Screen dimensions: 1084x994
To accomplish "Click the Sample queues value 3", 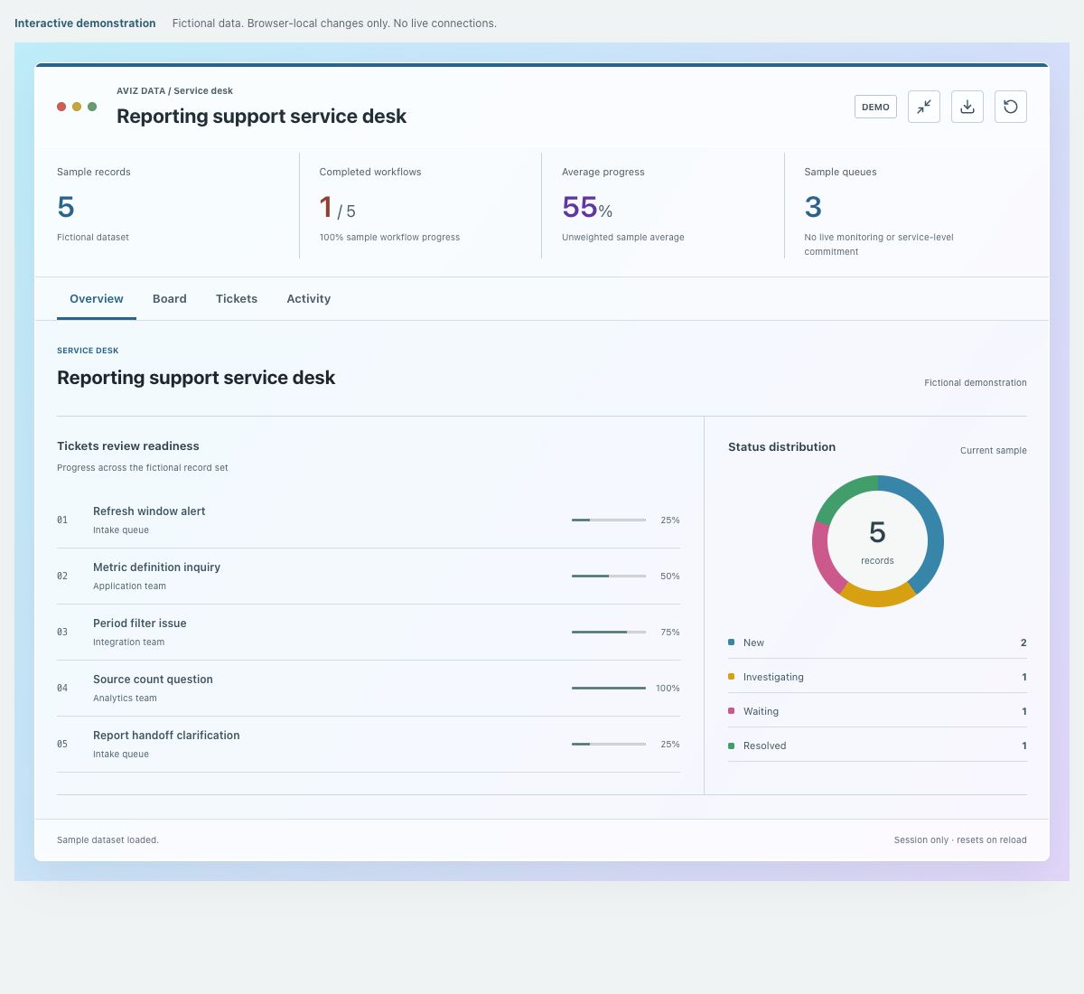I will [813, 207].
